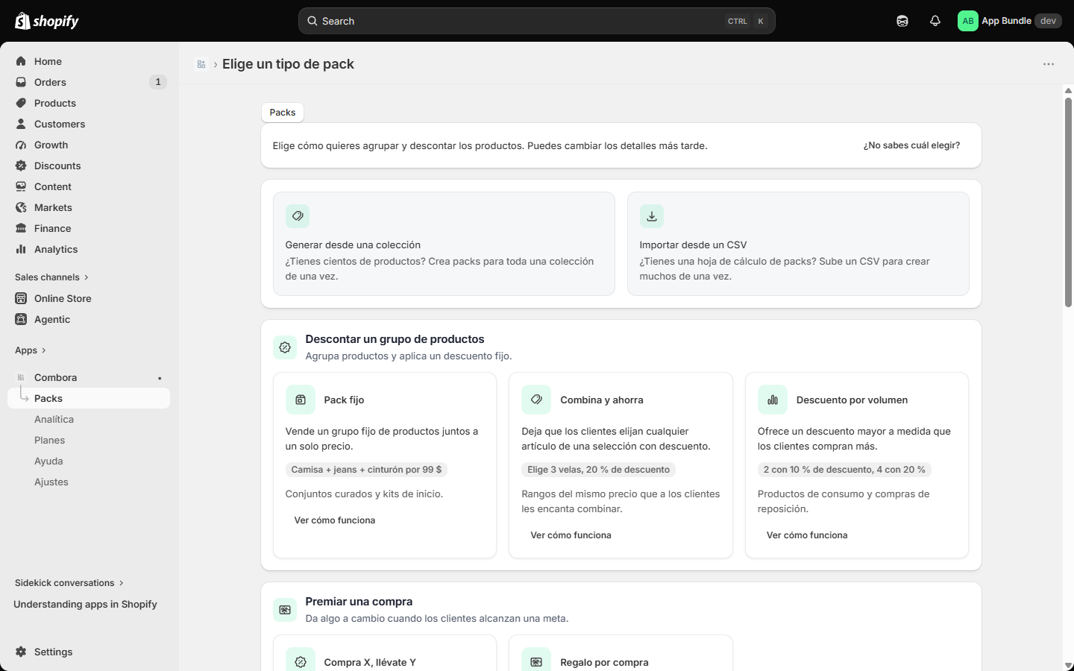Click the Online Store storefront icon

[x=21, y=298]
